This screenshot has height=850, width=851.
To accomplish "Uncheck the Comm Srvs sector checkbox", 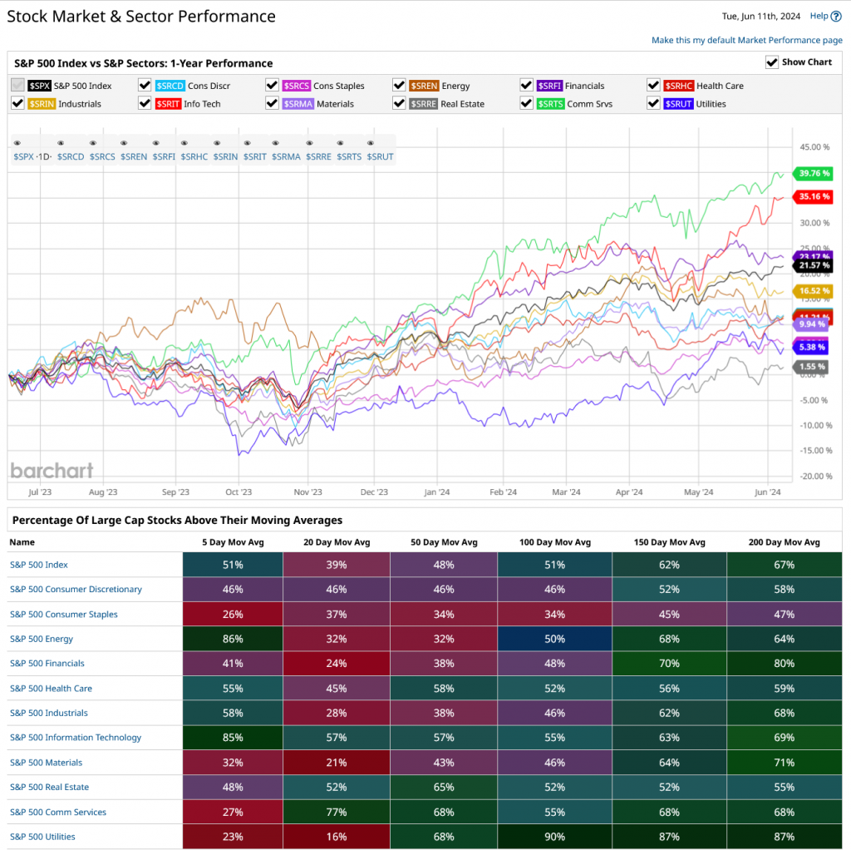I will pos(526,103).
